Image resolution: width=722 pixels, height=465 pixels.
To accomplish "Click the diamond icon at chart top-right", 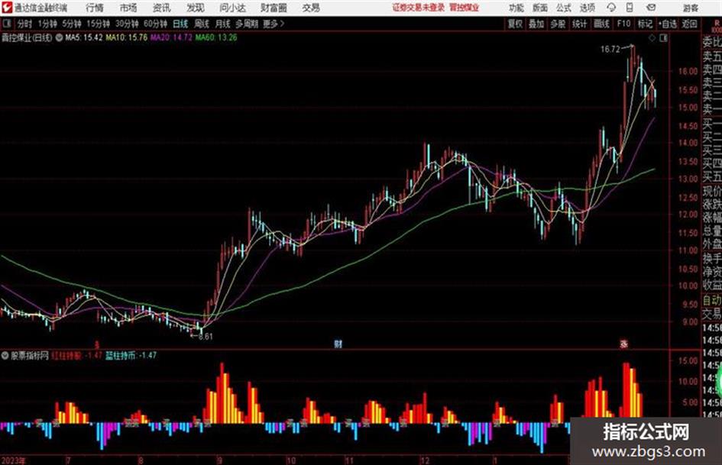I will [x=652, y=38].
